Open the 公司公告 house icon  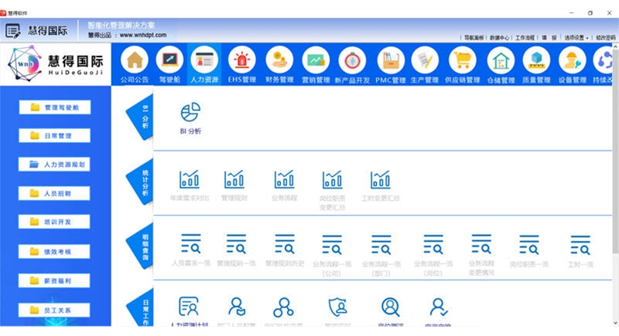point(135,60)
